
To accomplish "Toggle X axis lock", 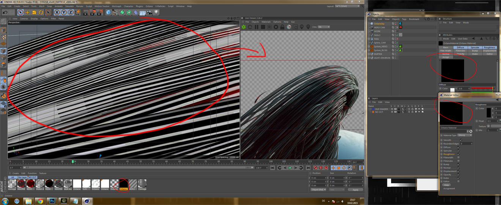I will coord(57,13).
